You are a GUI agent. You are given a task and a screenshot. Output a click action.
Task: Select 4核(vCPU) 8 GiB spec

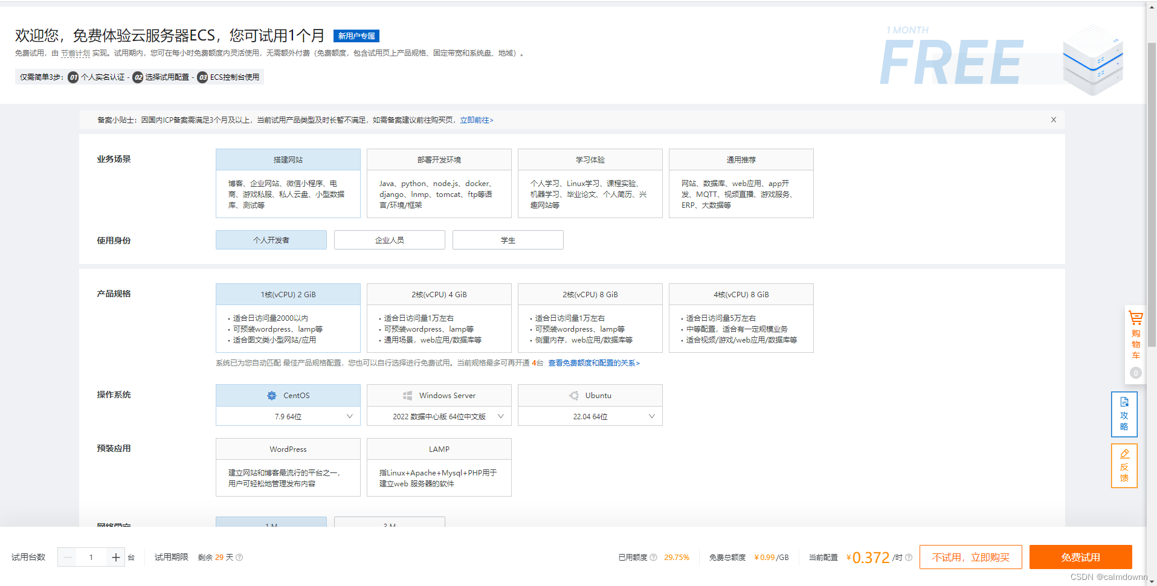click(741, 318)
